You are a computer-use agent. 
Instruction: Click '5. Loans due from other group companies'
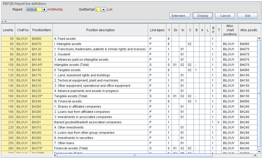click(100, 133)
